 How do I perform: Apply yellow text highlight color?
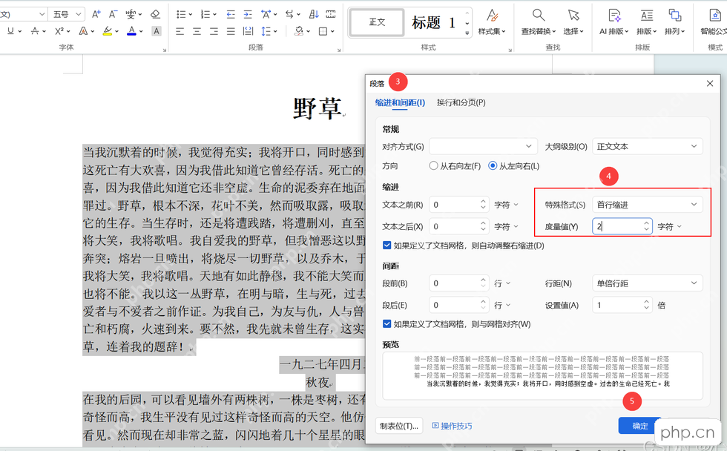click(x=108, y=31)
